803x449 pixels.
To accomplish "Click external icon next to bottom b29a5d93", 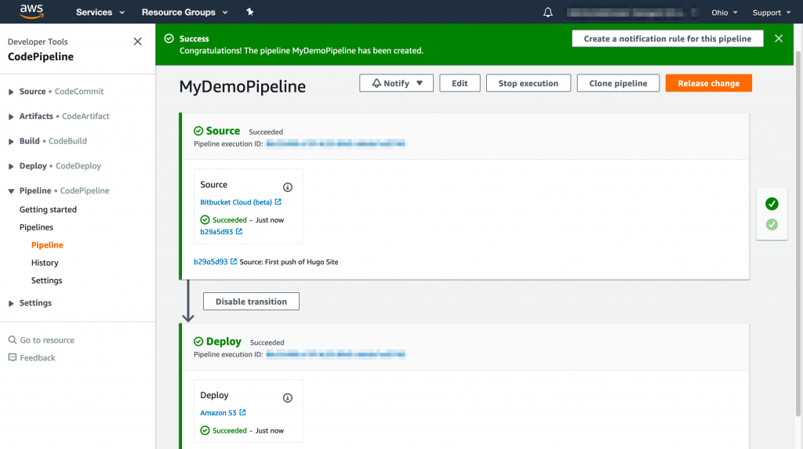I will click(x=234, y=261).
